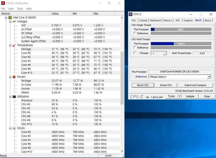This screenshot has height=158, width=216.
Task: Click Submit and Compare button
Action: (195, 85)
